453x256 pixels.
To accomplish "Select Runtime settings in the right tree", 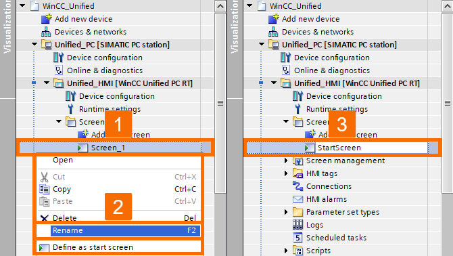I will click(337, 109).
